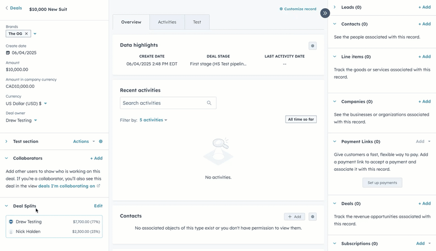
Task: Click Drew Testing split amount $7,700.00
Action: click(x=86, y=222)
